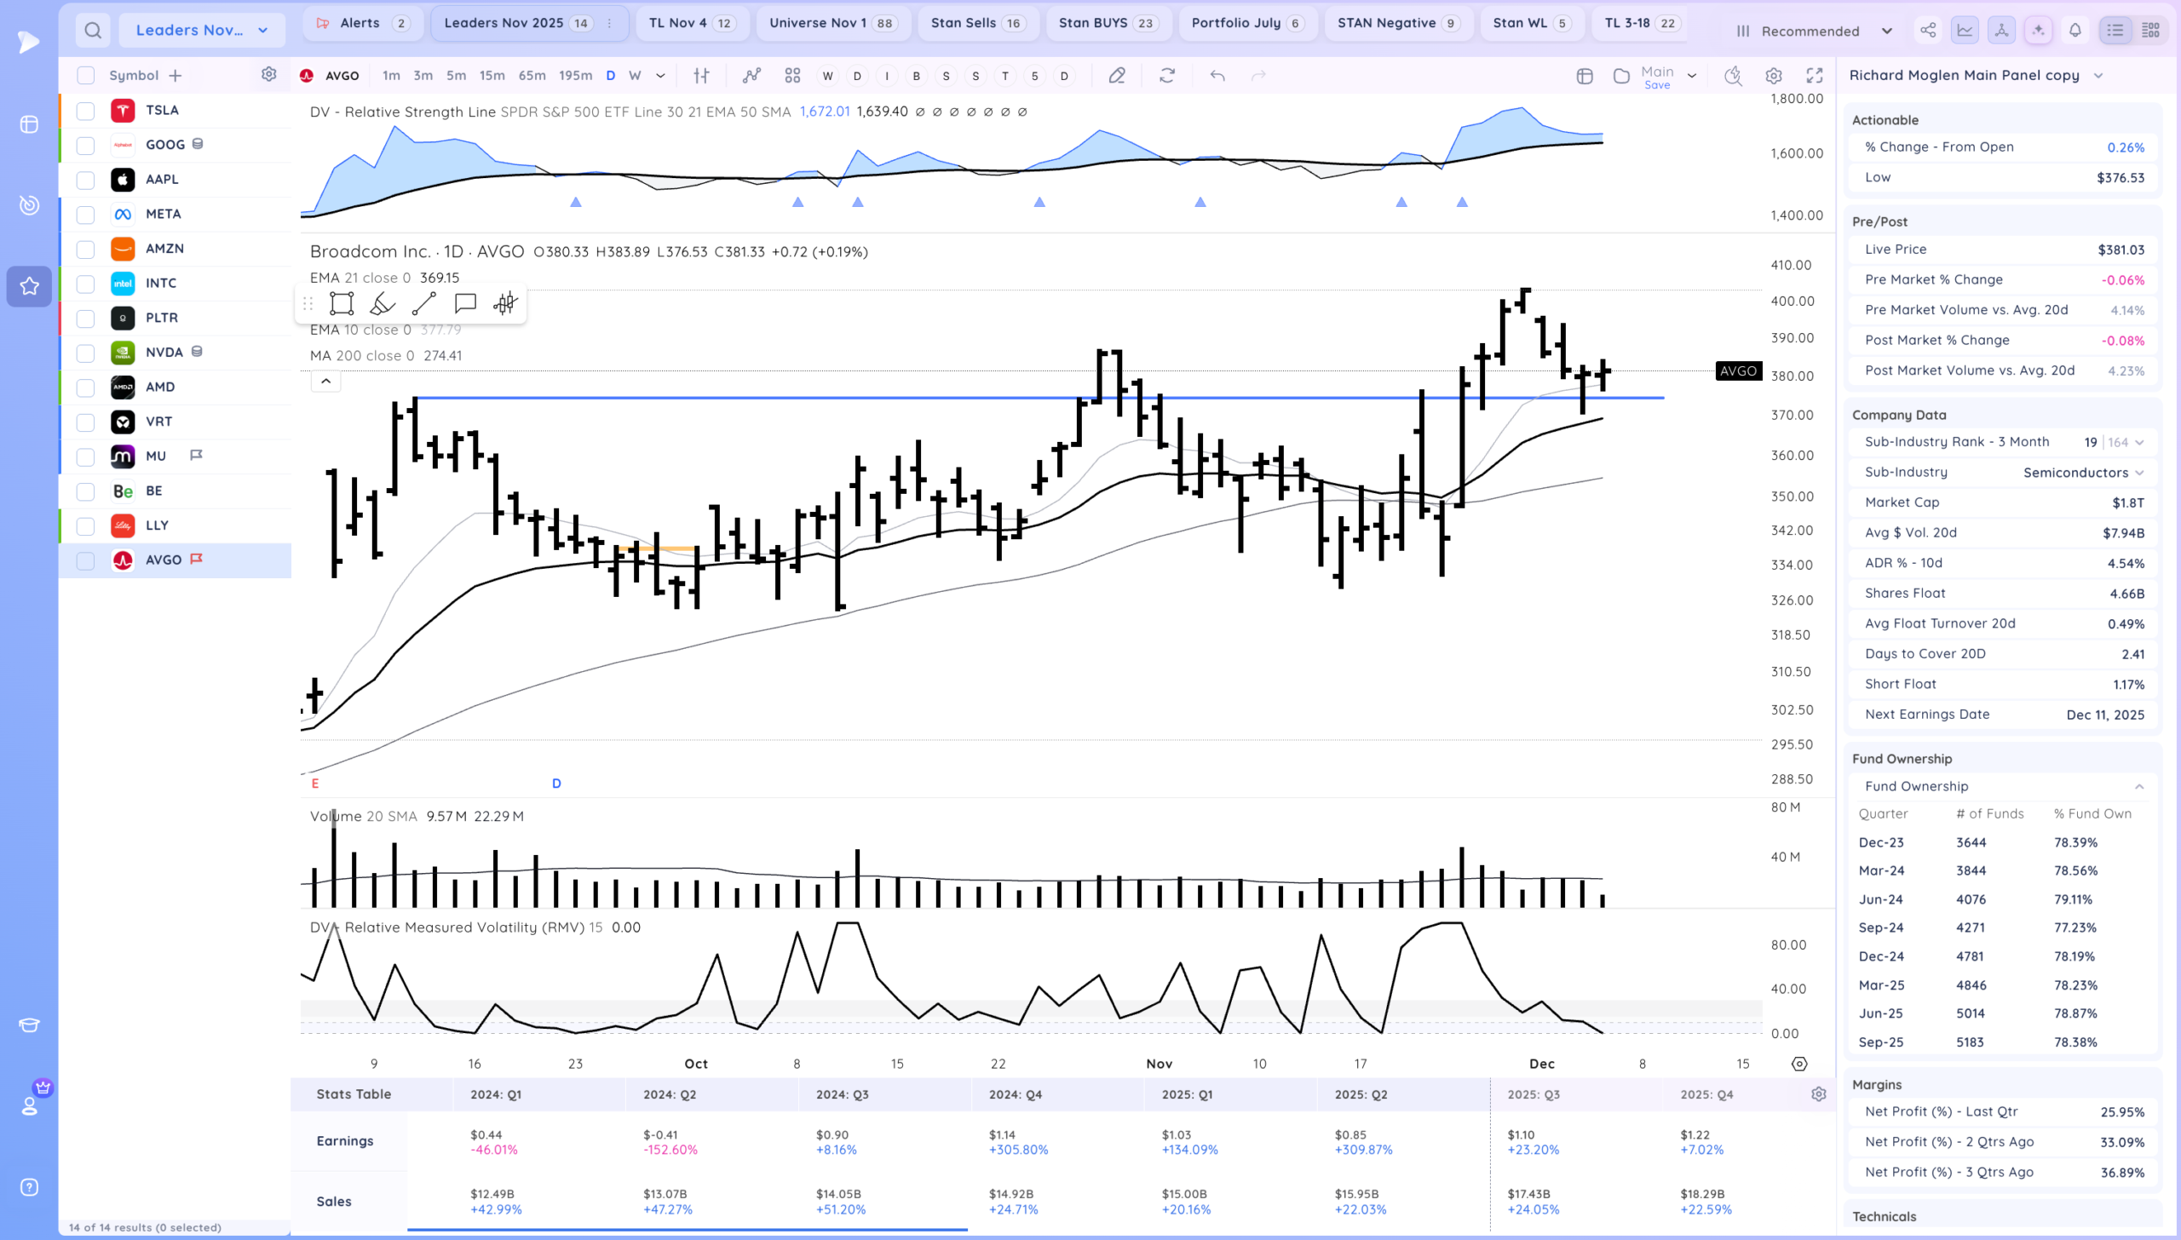Open the comment annotation tool

(x=465, y=304)
